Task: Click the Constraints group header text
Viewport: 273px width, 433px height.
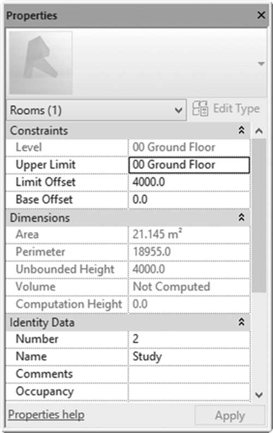Action: click(39, 131)
